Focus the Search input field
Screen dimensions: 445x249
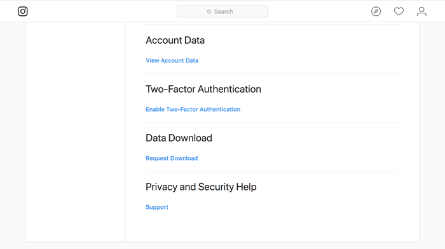click(222, 11)
